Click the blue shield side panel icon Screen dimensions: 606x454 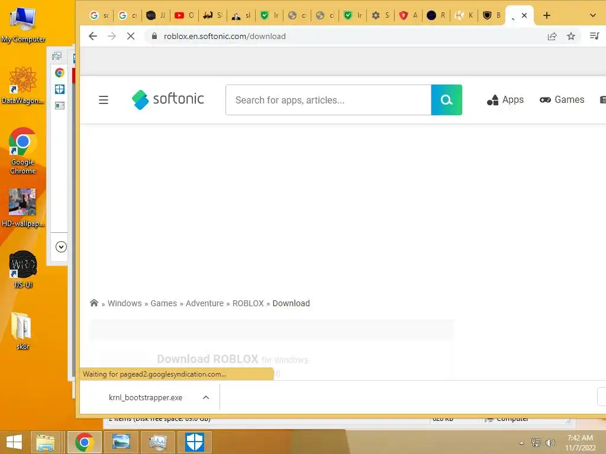(60, 89)
